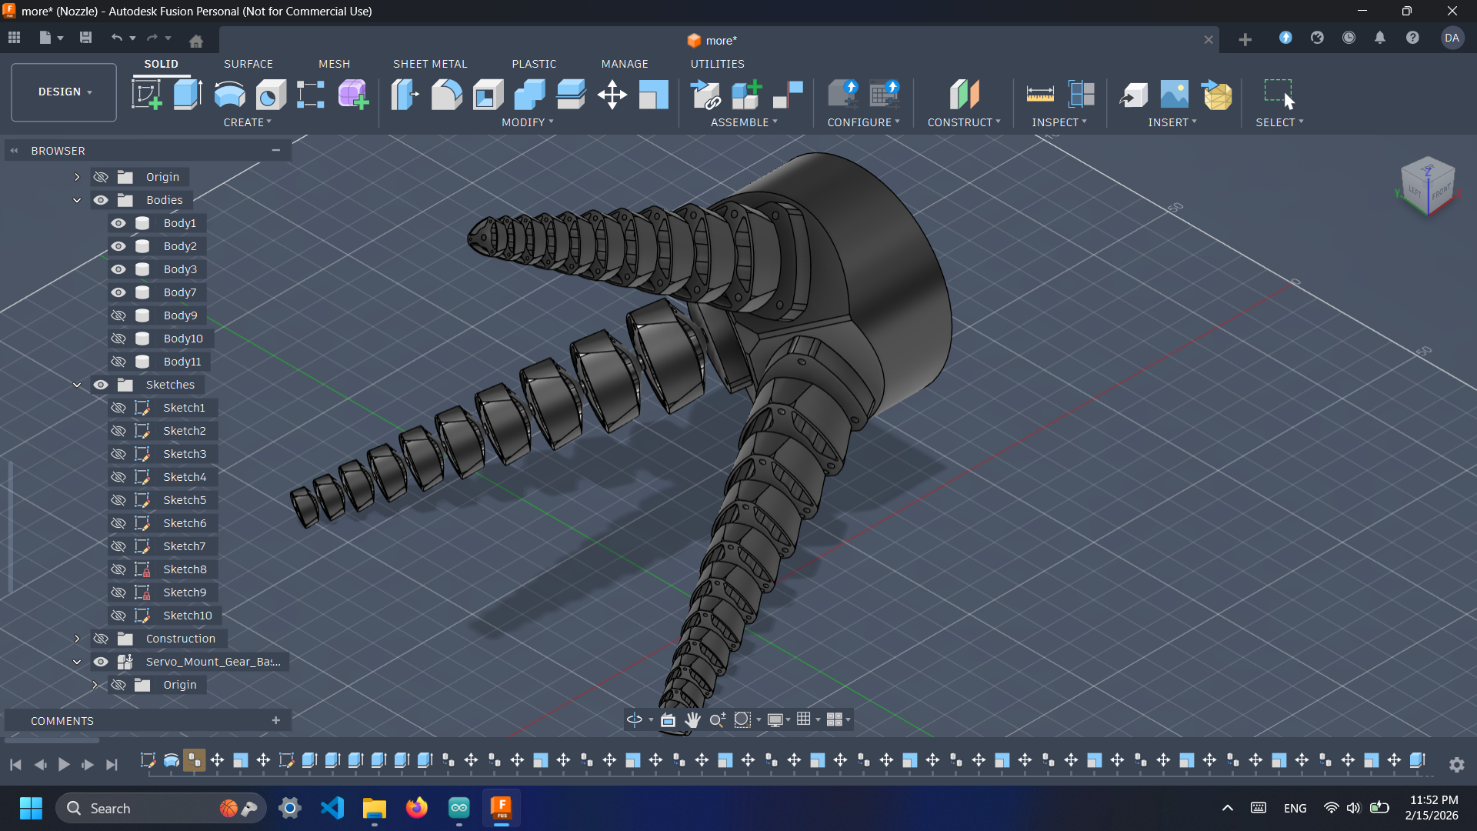This screenshot has width=1477, height=831.
Task: Select the Measure tool
Action: click(x=1040, y=95)
